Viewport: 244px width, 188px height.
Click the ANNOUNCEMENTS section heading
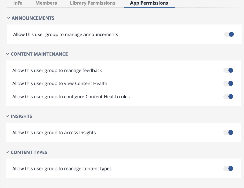(x=33, y=18)
